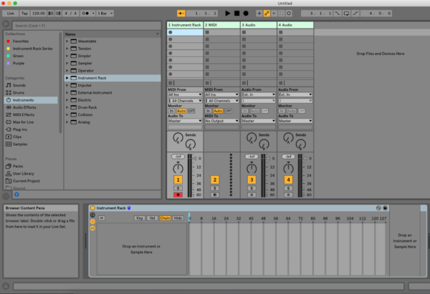Click the red Favorites collection swatch
Viewport: 430px width, 294px height.
tap(8, 41)
